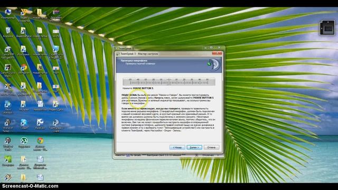
Task: Open the Документ Microsoft icon in the top row
Action: 56,15
